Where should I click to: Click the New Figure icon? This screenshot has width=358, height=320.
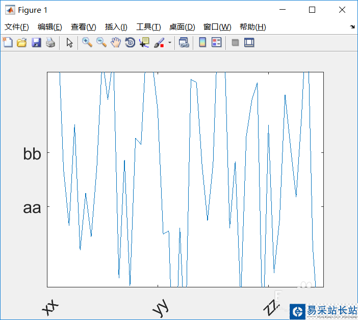8,42
